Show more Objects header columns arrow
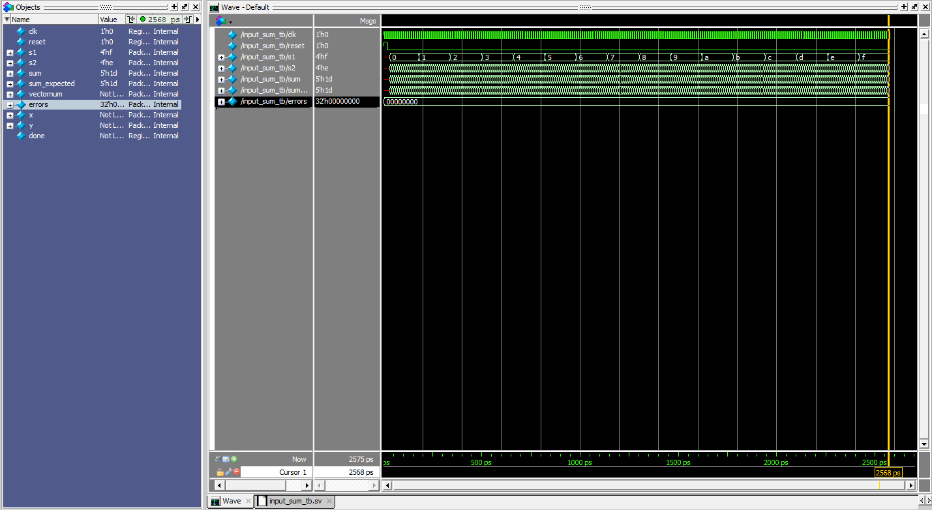 [x=198, y=20]
